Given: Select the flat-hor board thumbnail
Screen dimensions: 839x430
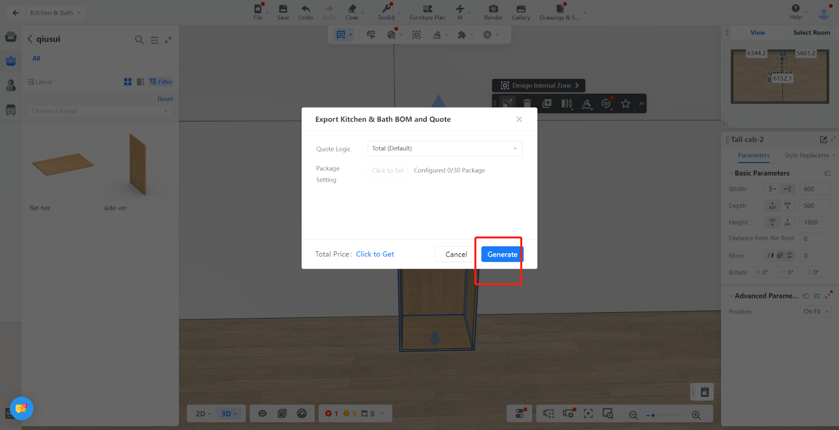Looking at the screenshot, I should coord(62,165).
